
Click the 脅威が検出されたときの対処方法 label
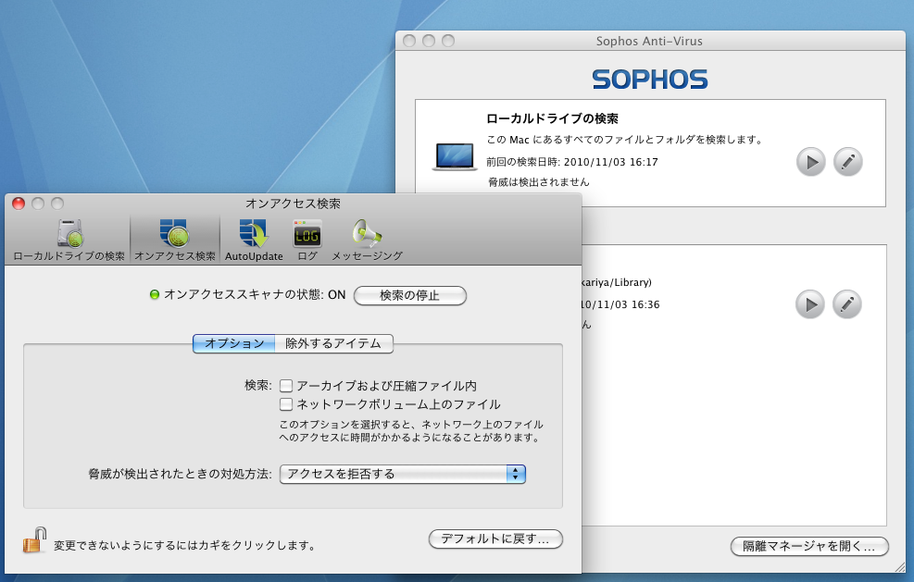click(x=181, y=475)
